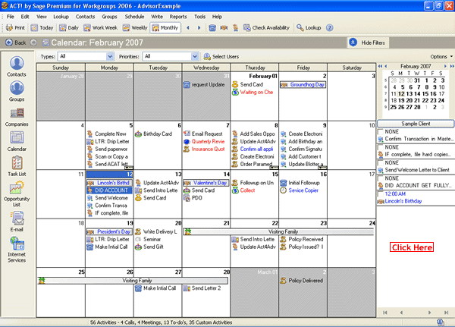Check the box for Confirm Transaction activity
Screen dimensions: 455x327
[381, 131]
